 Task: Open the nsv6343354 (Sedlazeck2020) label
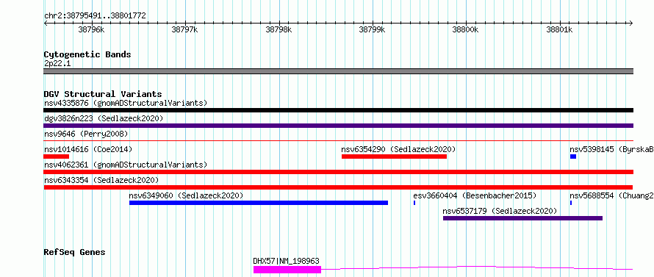tap(101, 180)
